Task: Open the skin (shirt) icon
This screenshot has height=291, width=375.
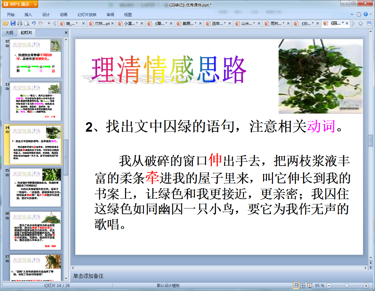Action: point(359,14)
